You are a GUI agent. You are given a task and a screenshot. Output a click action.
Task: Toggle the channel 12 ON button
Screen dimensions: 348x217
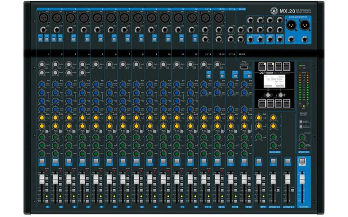pyautogui.click(x=190, y=161)
